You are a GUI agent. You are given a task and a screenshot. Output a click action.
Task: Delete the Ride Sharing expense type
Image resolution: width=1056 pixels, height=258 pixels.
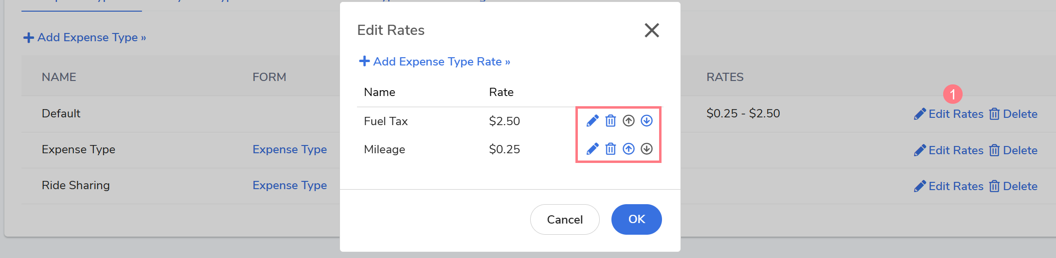[x=1014, y=186]
